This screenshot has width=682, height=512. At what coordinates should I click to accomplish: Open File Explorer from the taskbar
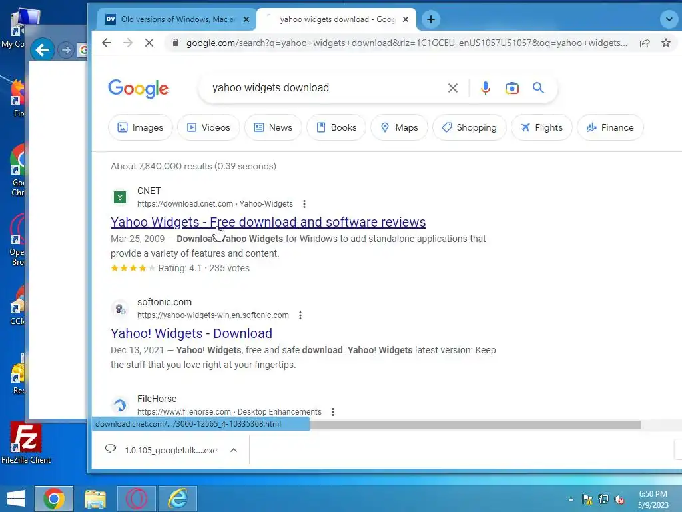(x=95, y=499)
